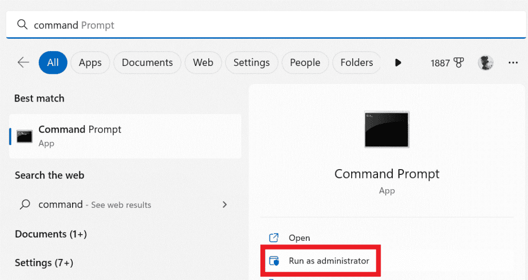Expand web results chevron for 'command'
The image size is (528, 280).
(x=225, y=205)
